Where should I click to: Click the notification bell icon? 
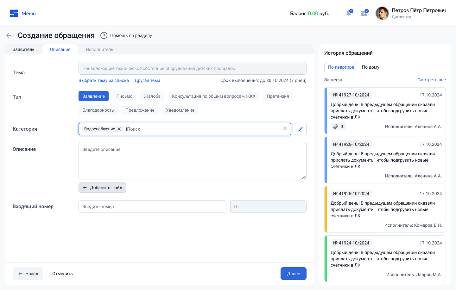[349, 13]
